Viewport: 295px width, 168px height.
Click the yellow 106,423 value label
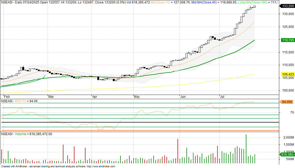tap(288, 74)
